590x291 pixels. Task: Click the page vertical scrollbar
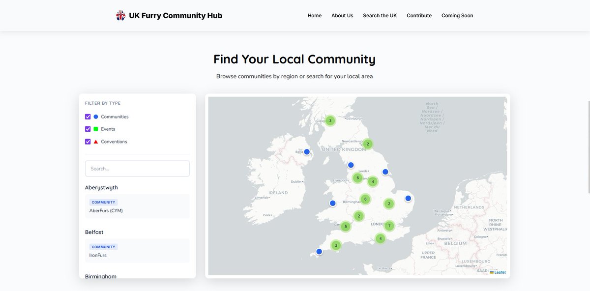click(589, 147)
